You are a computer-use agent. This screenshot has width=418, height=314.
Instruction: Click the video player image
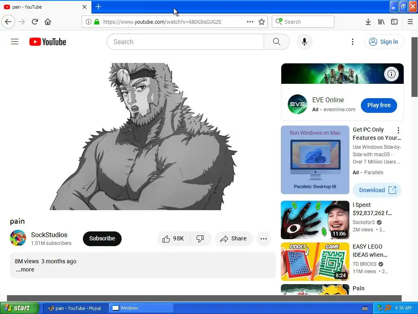pyautogui.click(x=143, y=137)
